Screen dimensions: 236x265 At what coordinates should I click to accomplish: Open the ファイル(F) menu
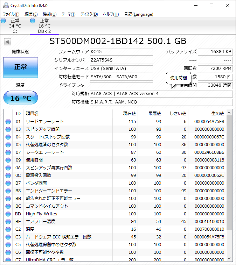click(11, 14)
